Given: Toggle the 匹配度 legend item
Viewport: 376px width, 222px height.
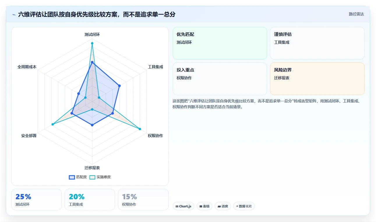Looking at the screenshot, I should (78, 177).
